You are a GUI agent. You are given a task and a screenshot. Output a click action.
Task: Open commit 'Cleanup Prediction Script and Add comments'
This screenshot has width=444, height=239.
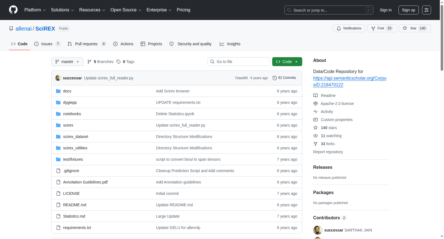click(x=195, y=171)
